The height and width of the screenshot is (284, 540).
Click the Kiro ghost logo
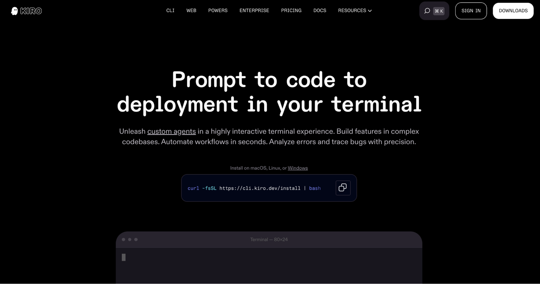click(14, 11)
